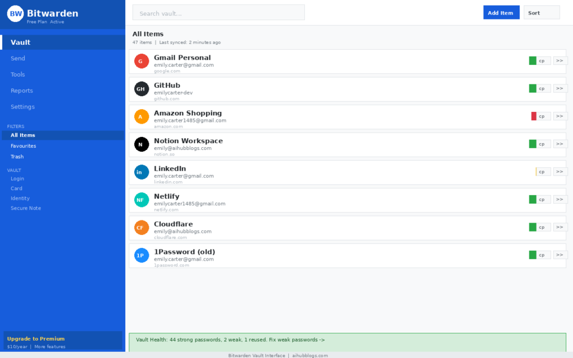The image size is (573, 358).
Task: Click the Vault Health weak passwords banner
Action: click(x=347, y=342)
